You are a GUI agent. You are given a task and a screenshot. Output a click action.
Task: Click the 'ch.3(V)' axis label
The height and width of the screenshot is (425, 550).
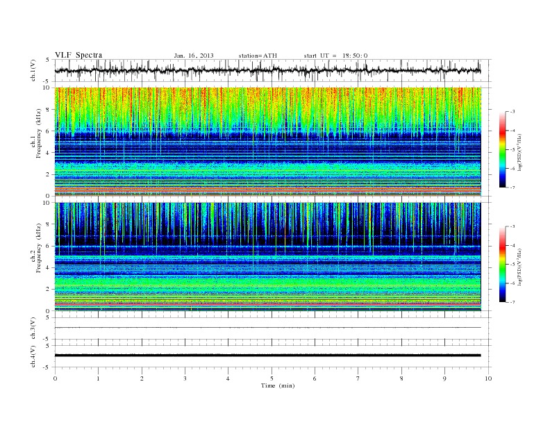tap(33, 328)
